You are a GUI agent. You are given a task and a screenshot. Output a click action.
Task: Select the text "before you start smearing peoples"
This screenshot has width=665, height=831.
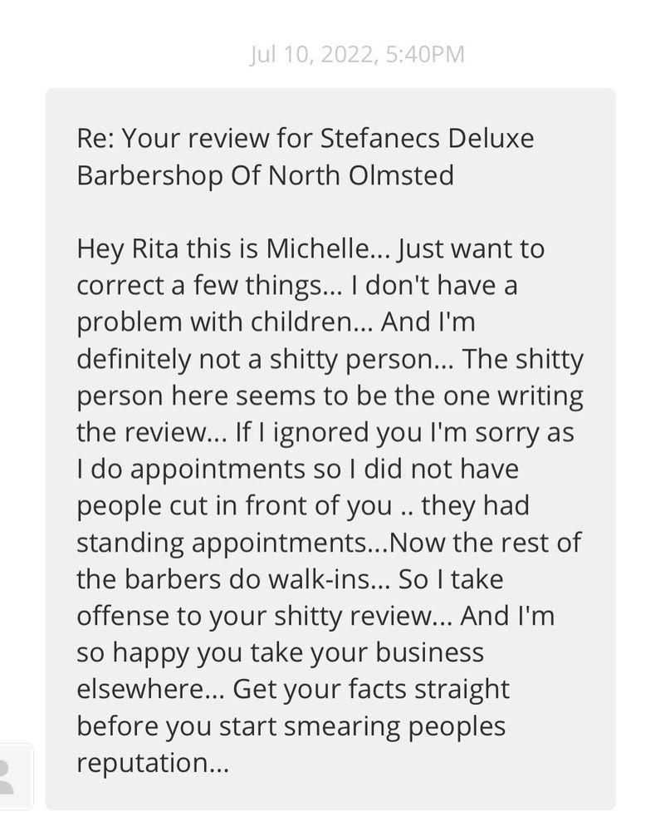[x=291, y=726]
